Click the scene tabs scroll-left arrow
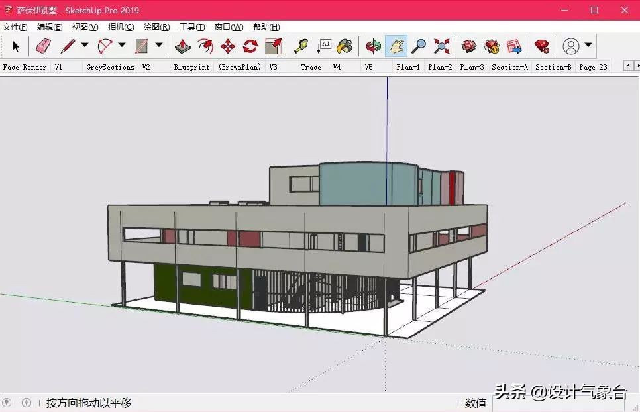Image resolution: width=640 pixels, height=412 pixels. [629, 66]
